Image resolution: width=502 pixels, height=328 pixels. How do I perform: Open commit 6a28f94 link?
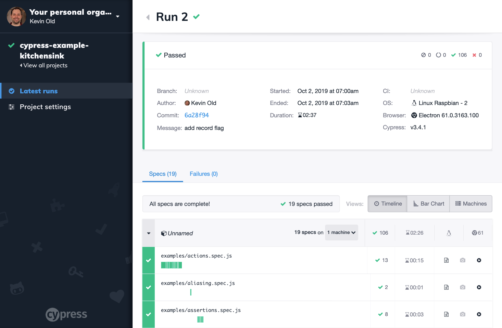(x=197, y=115)
